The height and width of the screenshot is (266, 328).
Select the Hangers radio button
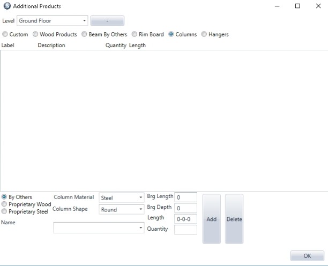coord(204,34)
